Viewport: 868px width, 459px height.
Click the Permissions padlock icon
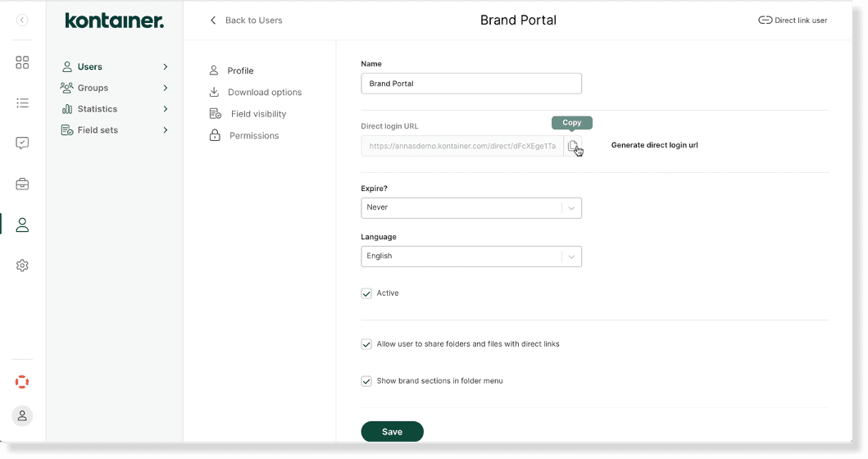point(215,135)
